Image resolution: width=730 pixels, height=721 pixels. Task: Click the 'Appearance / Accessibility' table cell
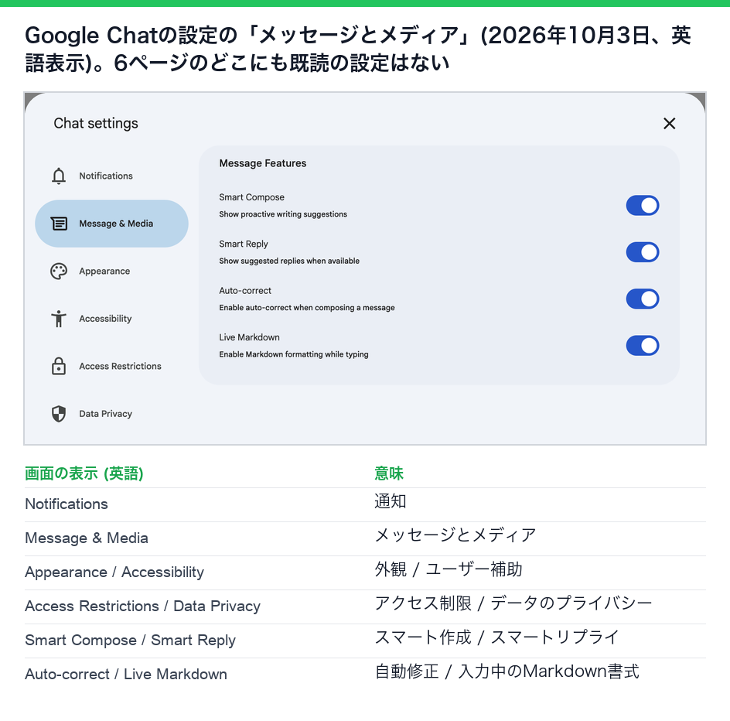[114, 572]
